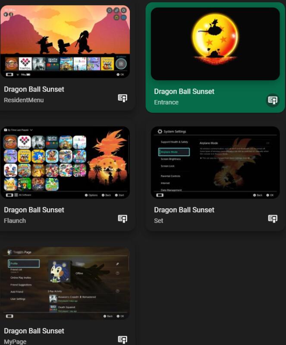286x345 pixels.
Task: Click Dragon Ball Sunset title above Entrance
Action: [x=184, y=91]
